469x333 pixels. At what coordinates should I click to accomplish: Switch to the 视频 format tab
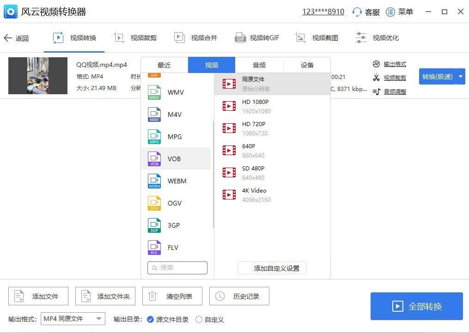click(212, 65)
